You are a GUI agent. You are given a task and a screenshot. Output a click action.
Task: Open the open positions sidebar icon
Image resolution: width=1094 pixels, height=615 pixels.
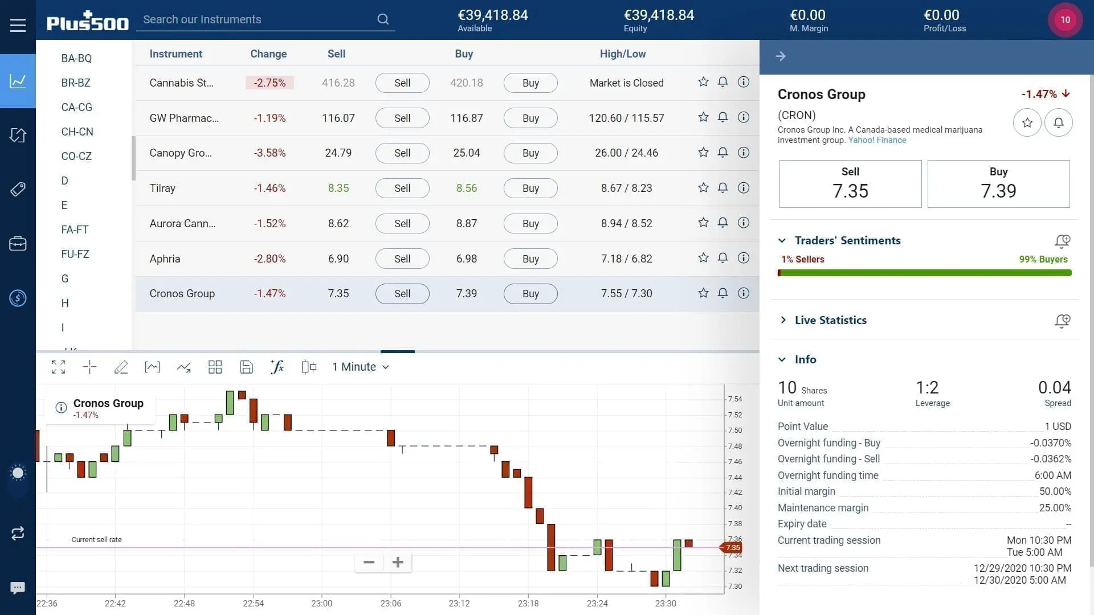coord(18,135)
